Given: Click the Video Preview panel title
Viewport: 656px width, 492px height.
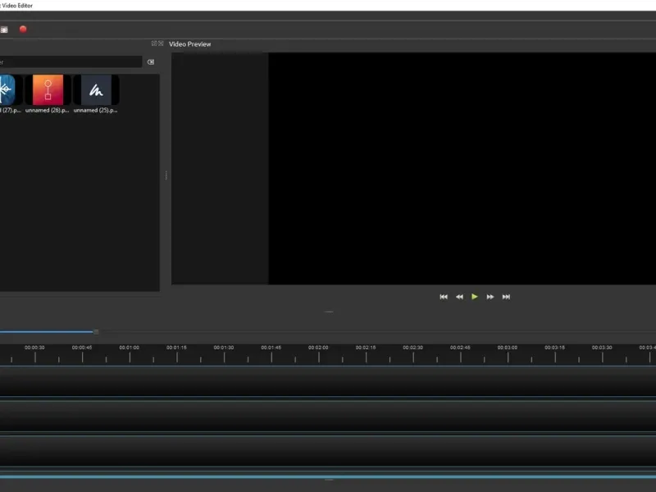Looking at the screenshot, I should (190, 44).
